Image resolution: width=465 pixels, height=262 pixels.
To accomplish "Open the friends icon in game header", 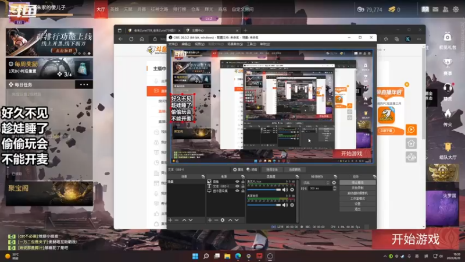I will pyautogui.click(x=445, y=9).
